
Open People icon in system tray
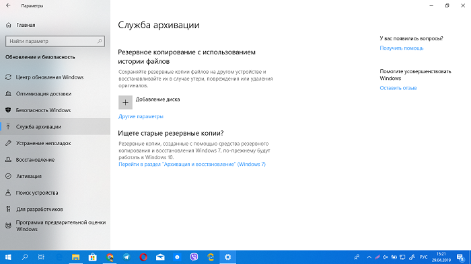pyautogui.click(x=357, y=257)
